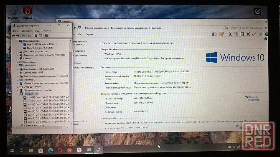Click Все элементы панели управления breadcrumb
Screen dimensions: 280x157
(129, 28)
